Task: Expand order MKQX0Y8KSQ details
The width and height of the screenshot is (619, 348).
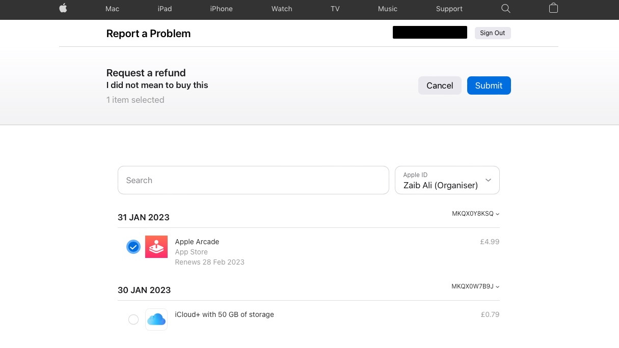Action: click(476, 214)
